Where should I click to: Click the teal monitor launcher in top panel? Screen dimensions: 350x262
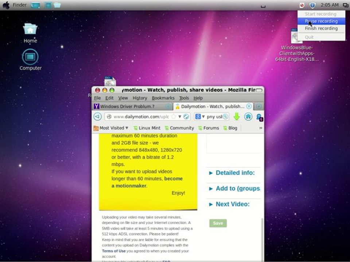tap(48, 5)
